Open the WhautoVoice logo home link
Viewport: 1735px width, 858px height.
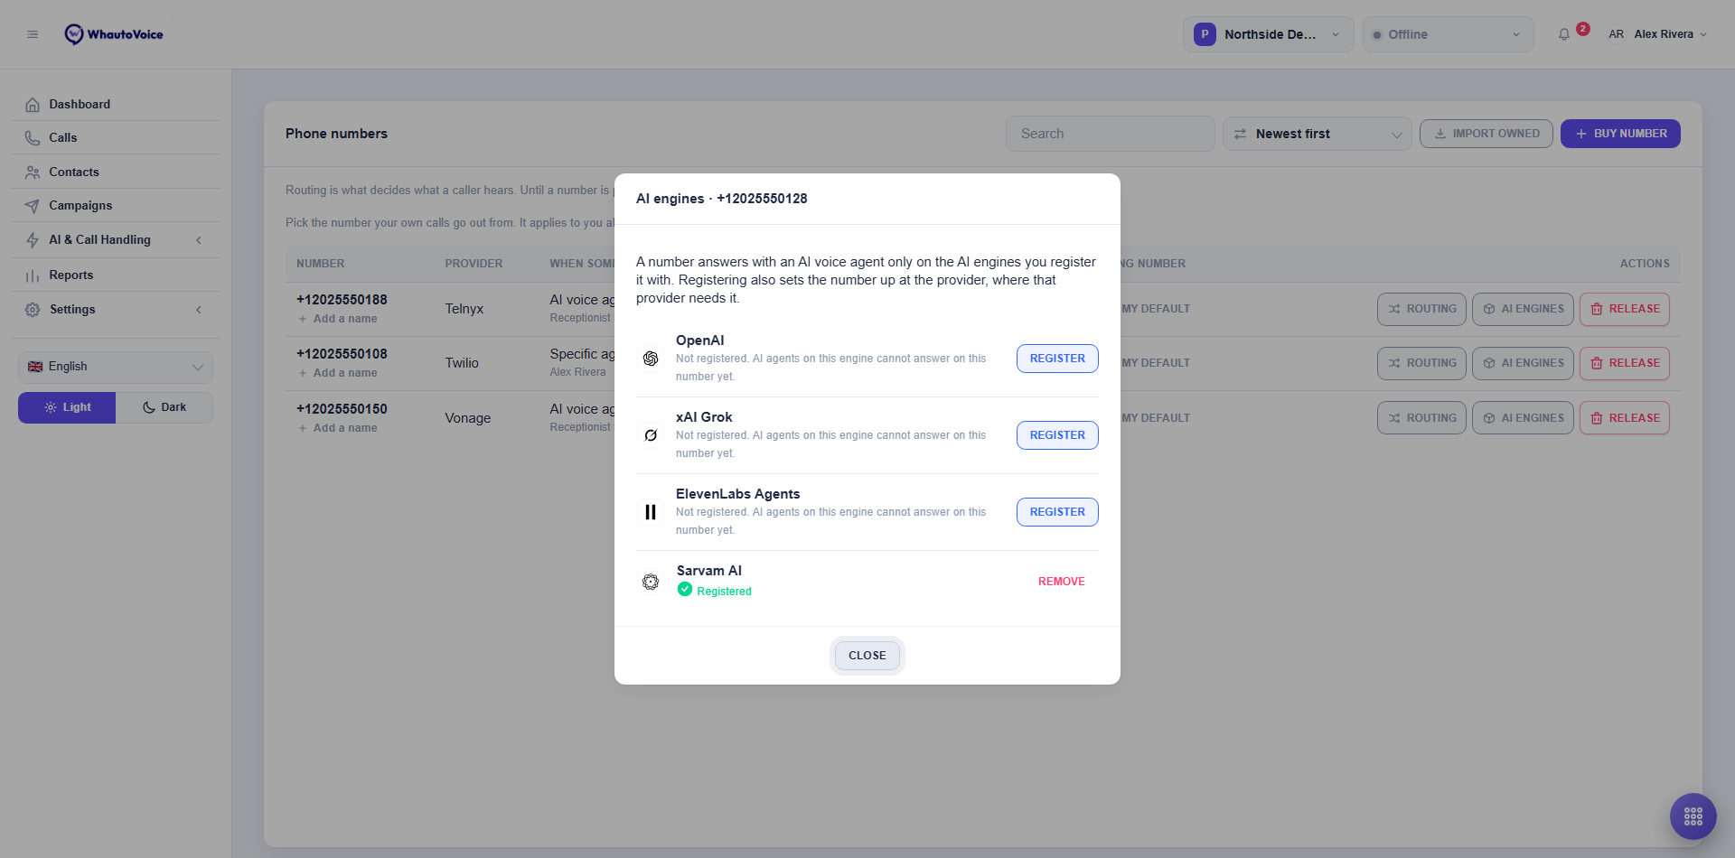(114, 34)
